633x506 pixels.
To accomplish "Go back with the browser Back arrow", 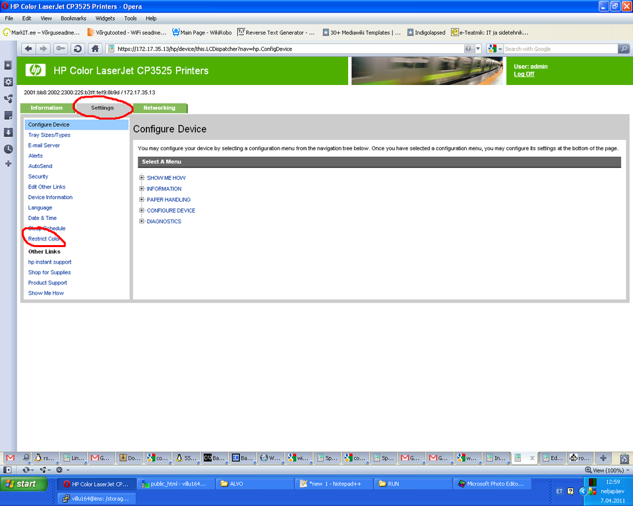I will [28, 49].
